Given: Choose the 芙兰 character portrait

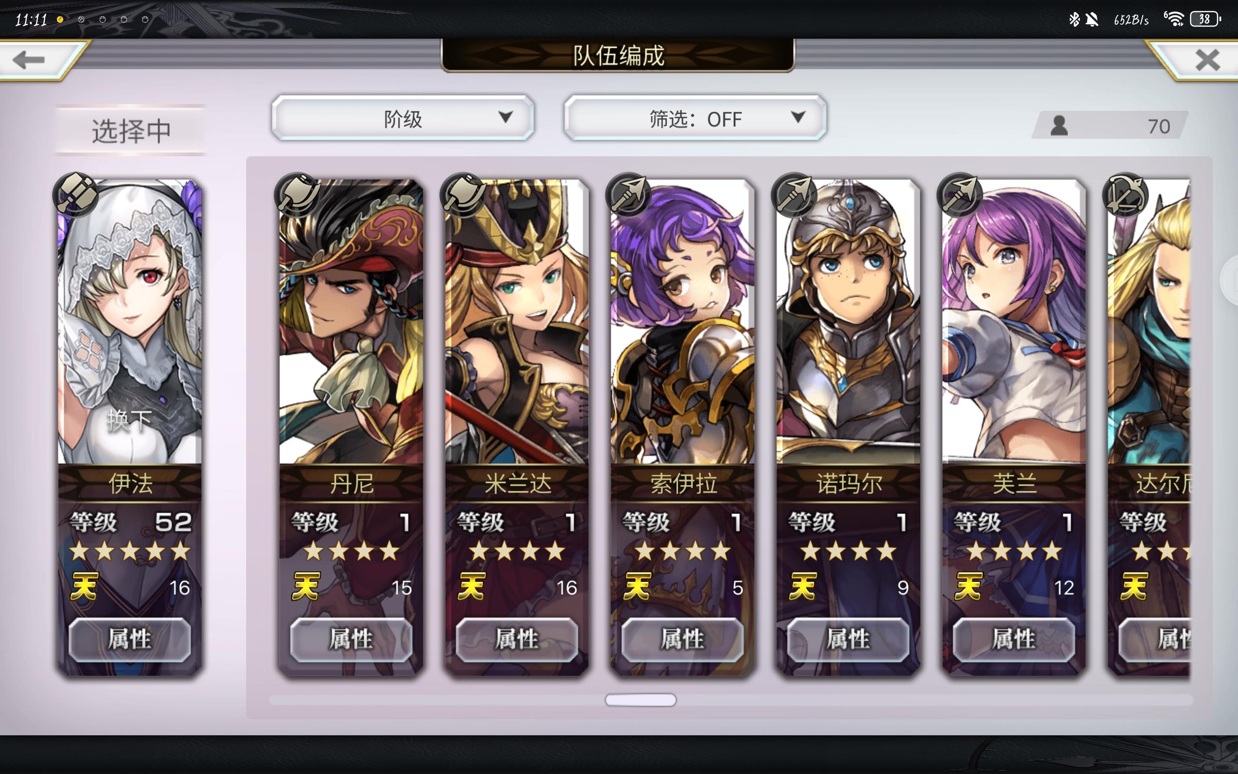Looking at the screenshot, I should pyautogui.click(x=1014, y=322).
